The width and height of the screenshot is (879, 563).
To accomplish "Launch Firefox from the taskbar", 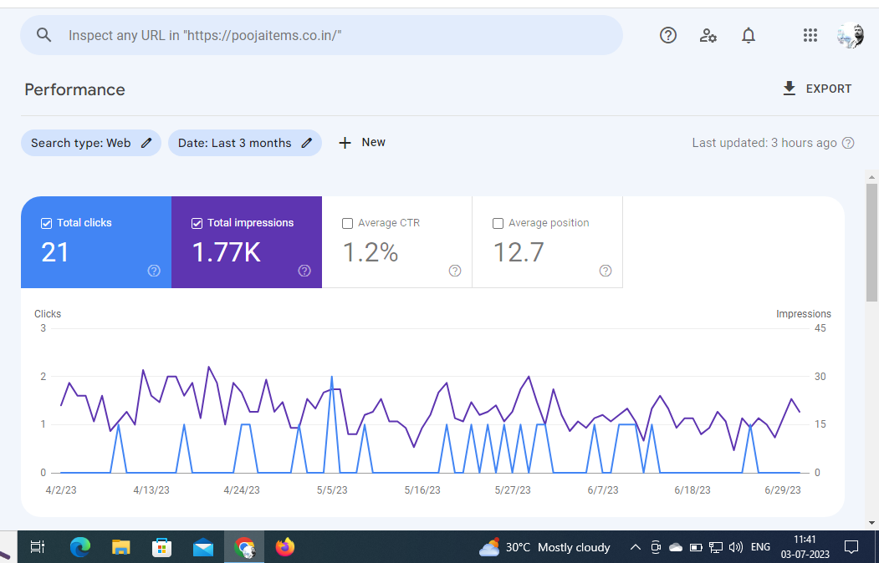I will 284,547.
